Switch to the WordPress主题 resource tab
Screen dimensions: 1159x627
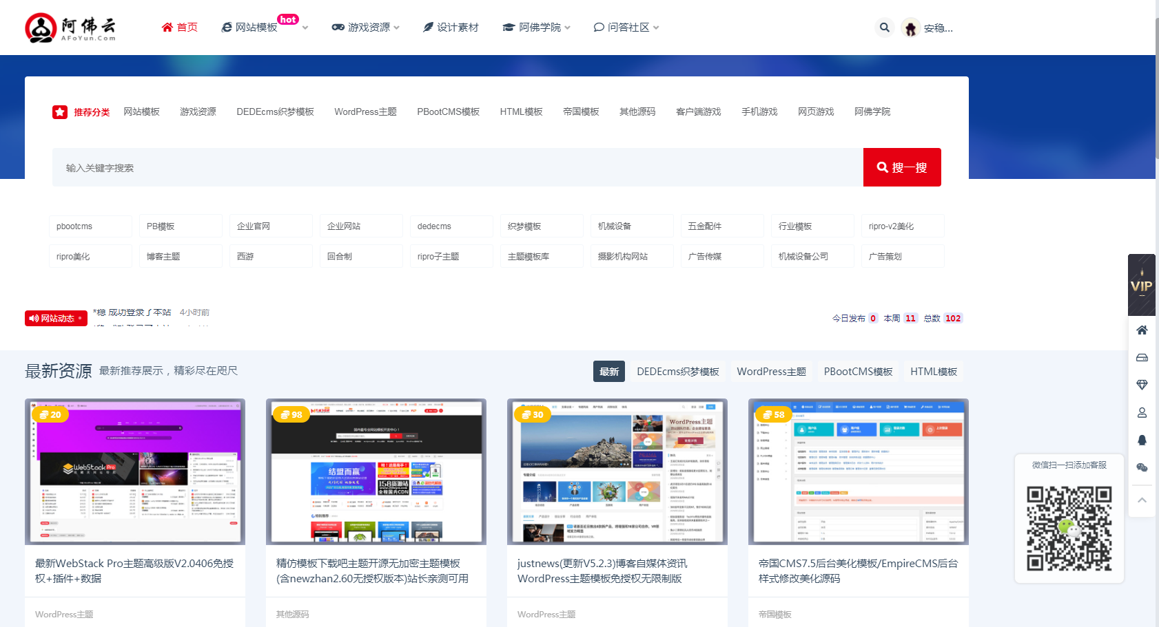[771, 371]
